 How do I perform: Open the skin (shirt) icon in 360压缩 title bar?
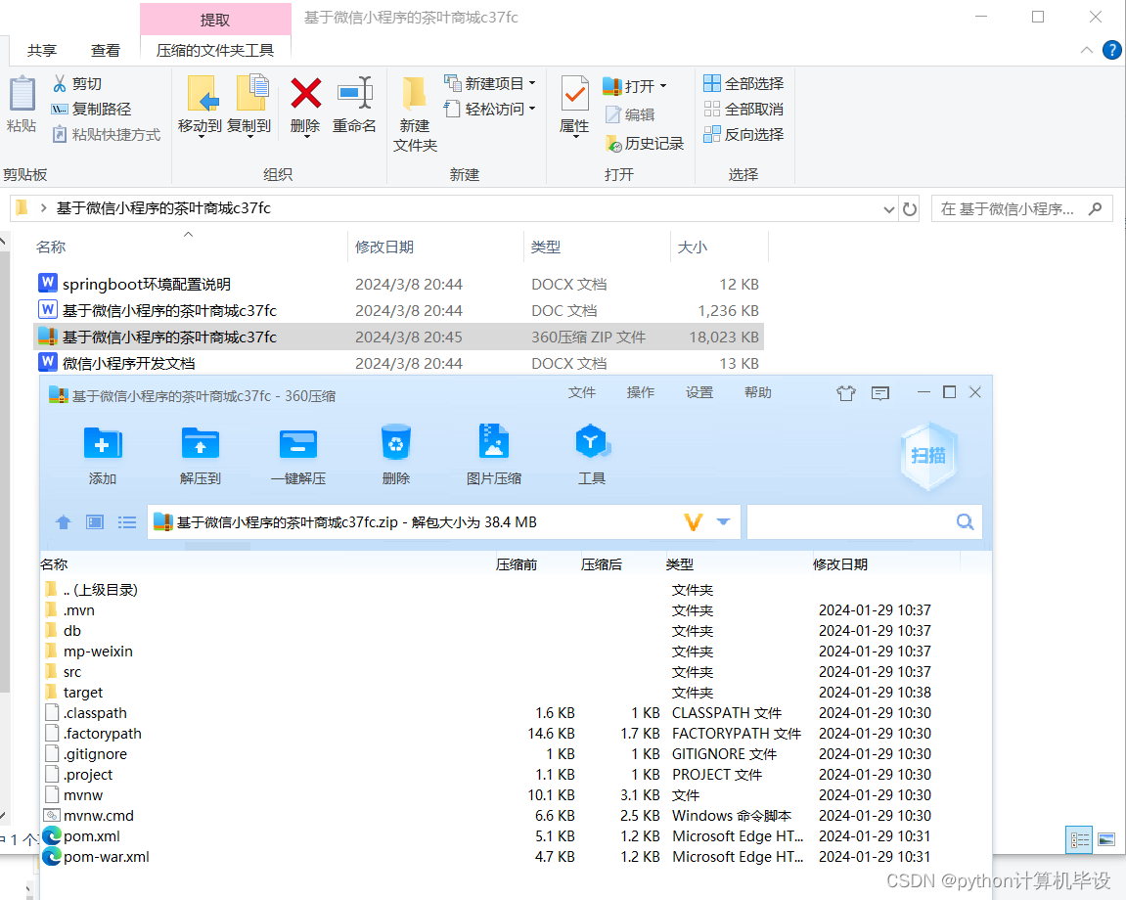[x=846, y=393]
